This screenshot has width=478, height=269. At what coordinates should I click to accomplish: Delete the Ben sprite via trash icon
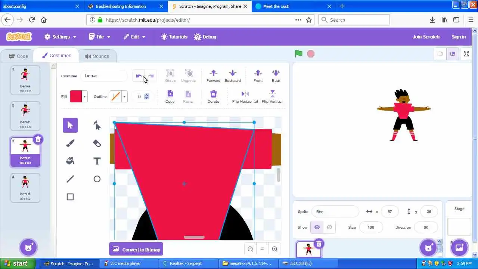(x=319, y=244)
